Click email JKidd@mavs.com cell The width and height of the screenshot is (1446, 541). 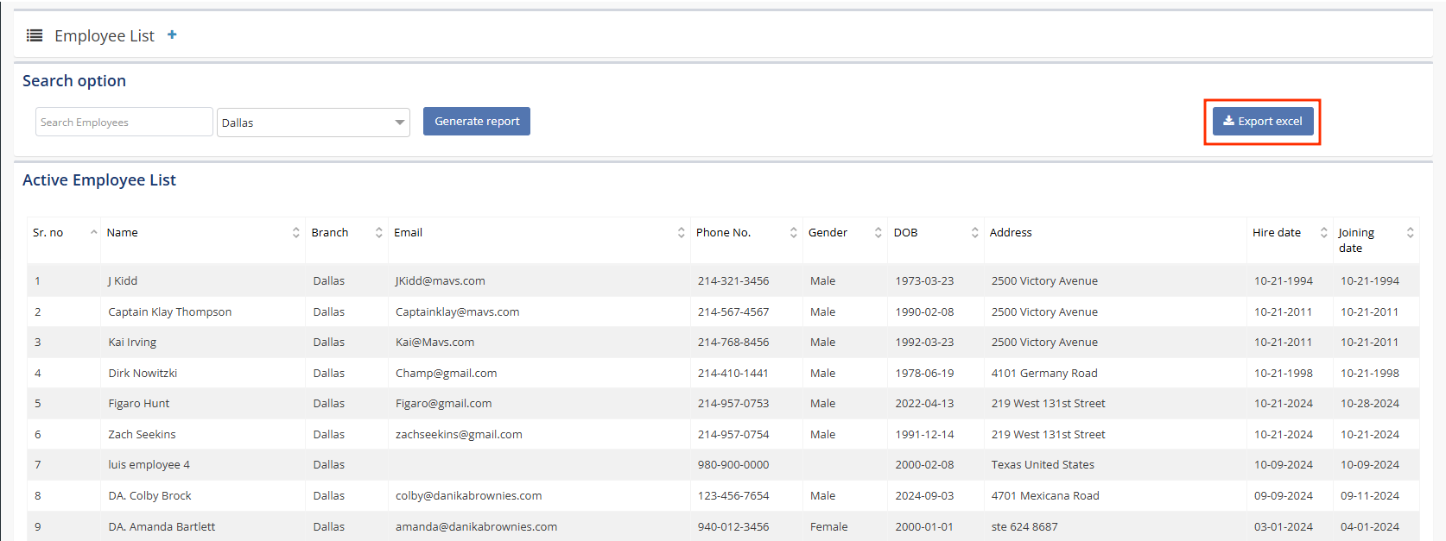tap(440, 280)
